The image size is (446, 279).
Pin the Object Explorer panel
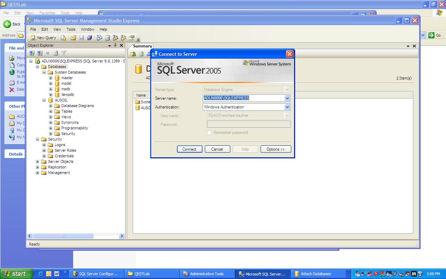(x=115, y=45)
